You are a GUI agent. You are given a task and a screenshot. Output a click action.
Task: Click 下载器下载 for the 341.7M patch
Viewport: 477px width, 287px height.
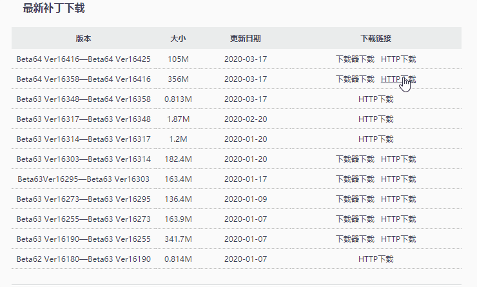coord(355,239)
